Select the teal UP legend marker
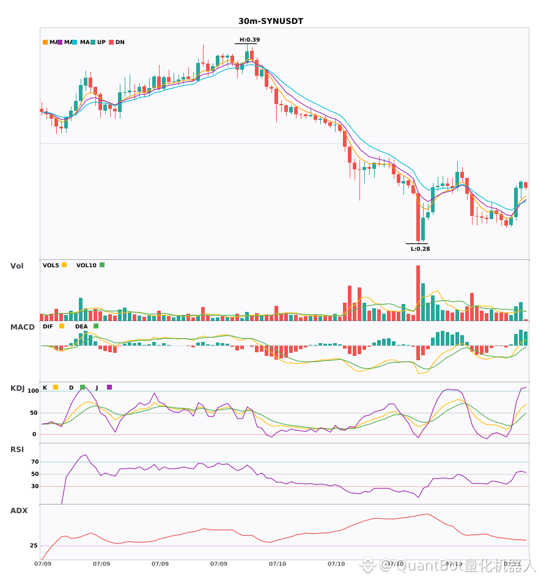 (x=93, y=42)
